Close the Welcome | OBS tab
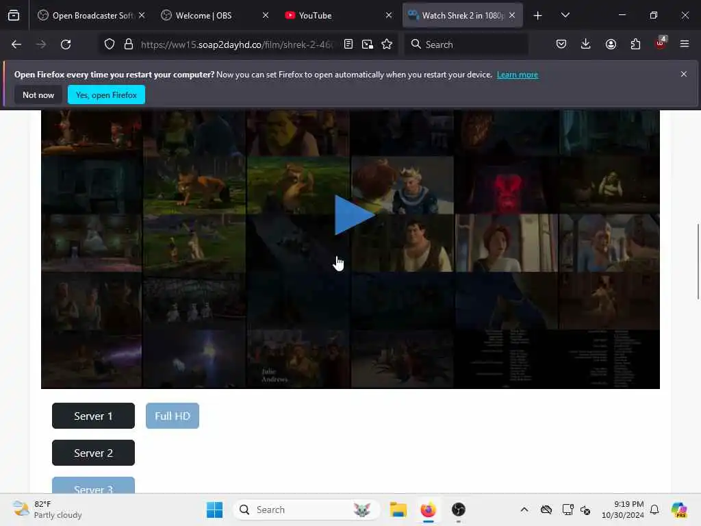This screenshot has height=526, width=701. (x=266, y=15)
